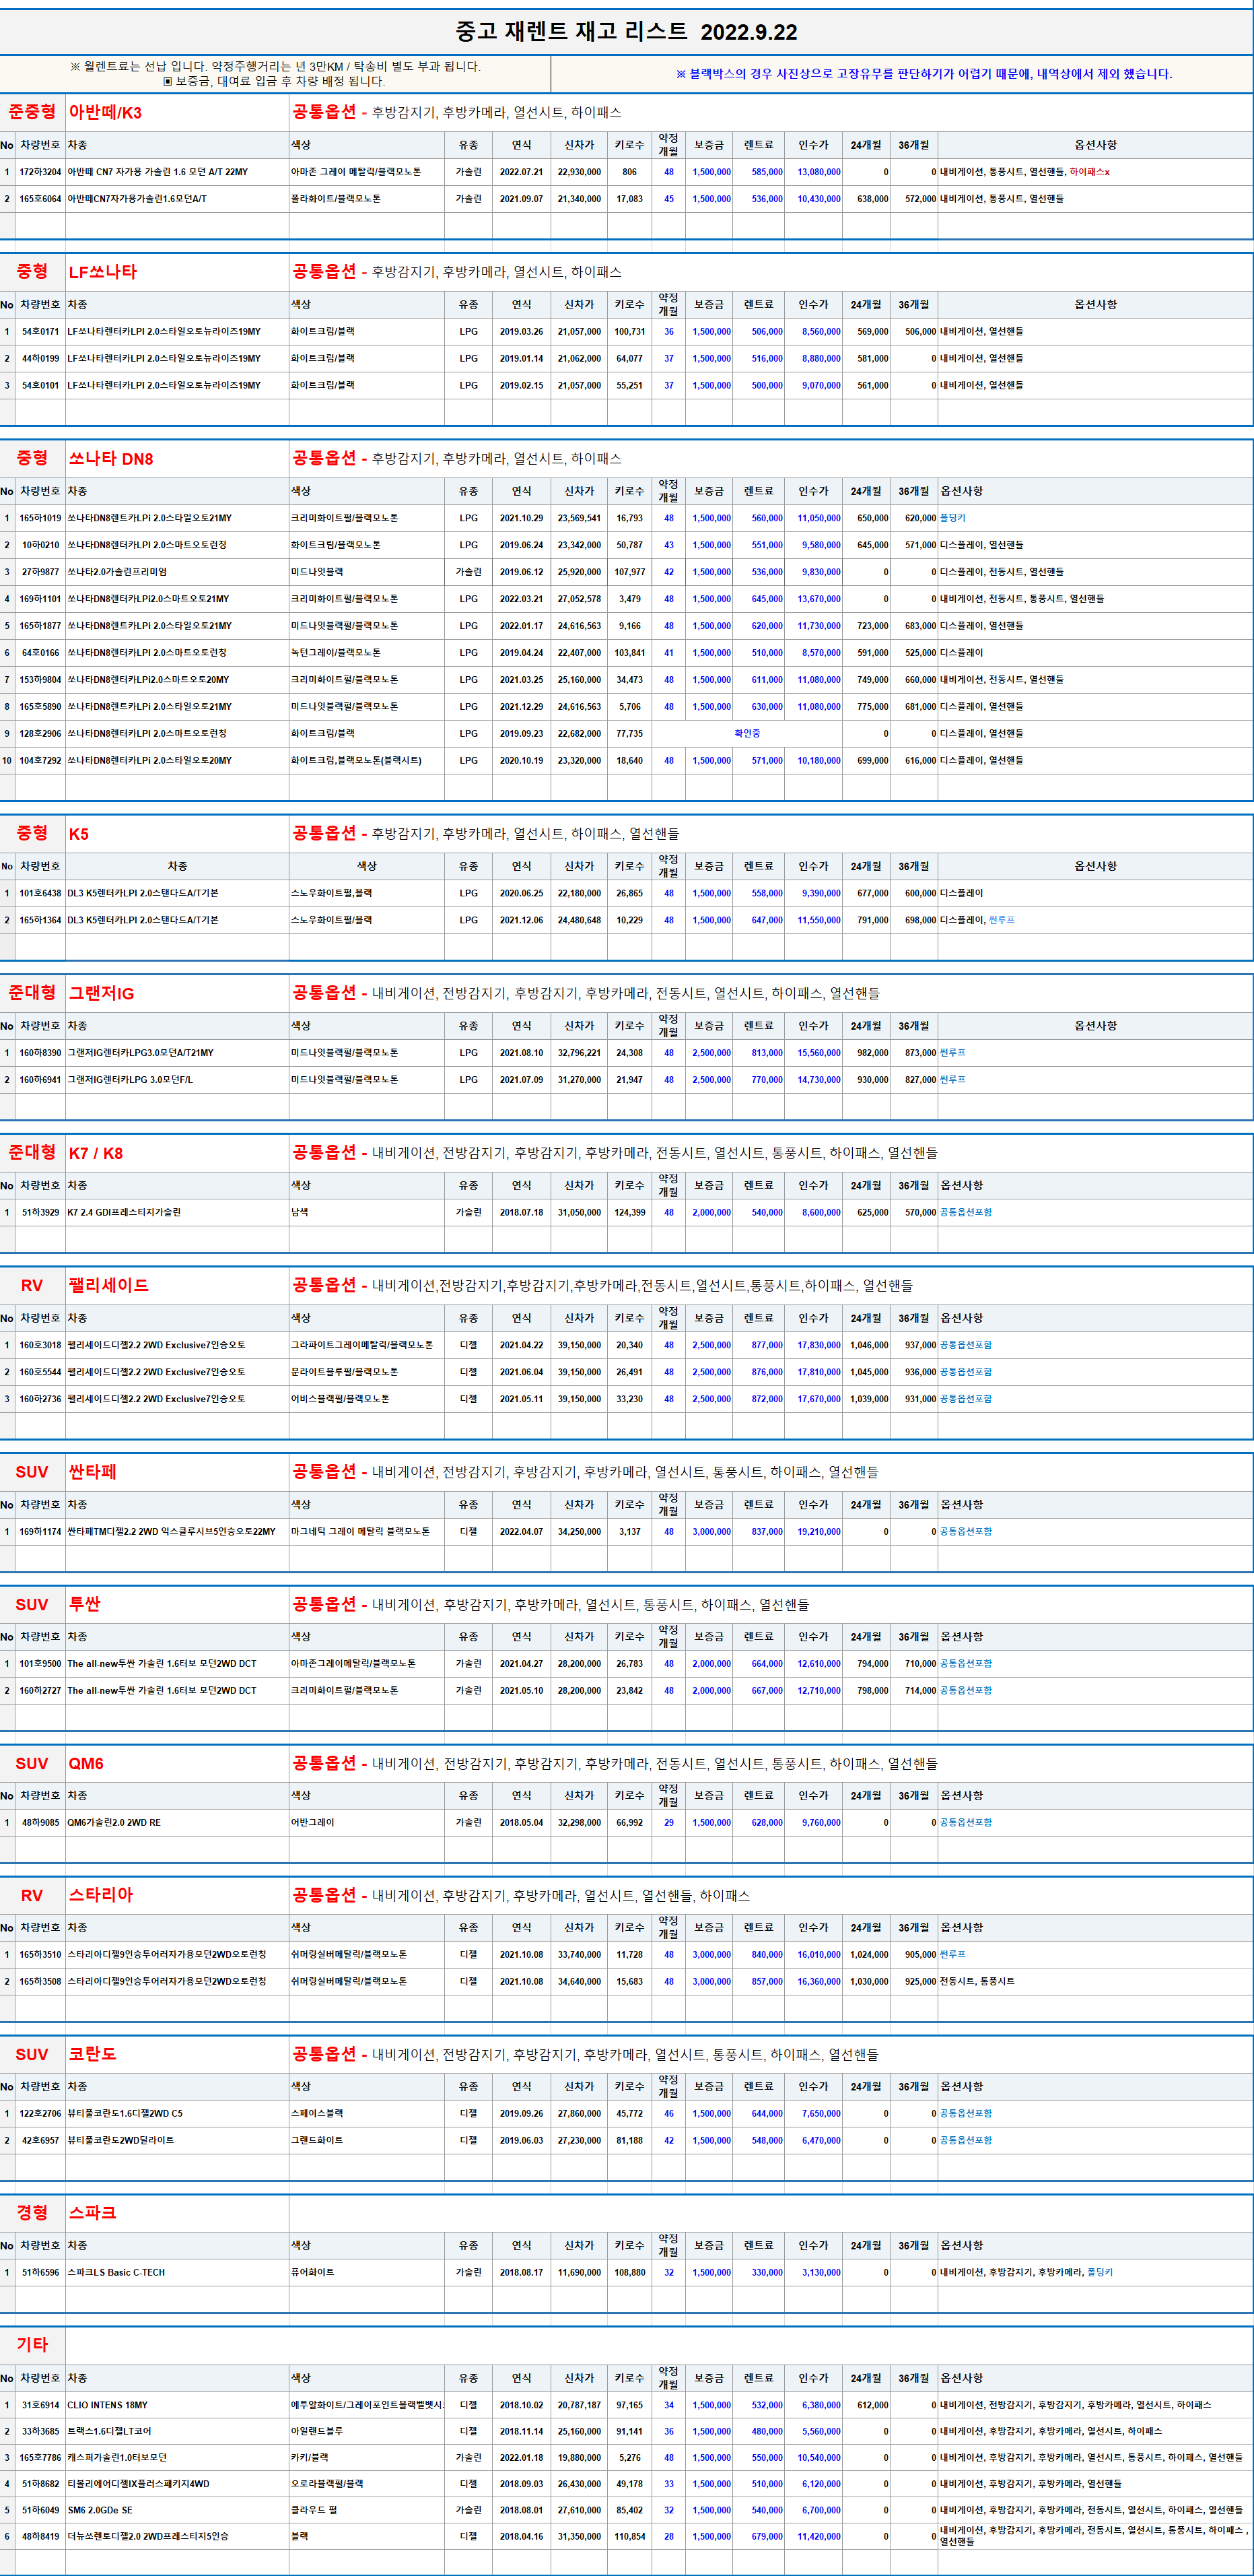The image size is (1254, 2576).
Task: Select the '팰리세이드' section heading
Action: point(108,1285)
